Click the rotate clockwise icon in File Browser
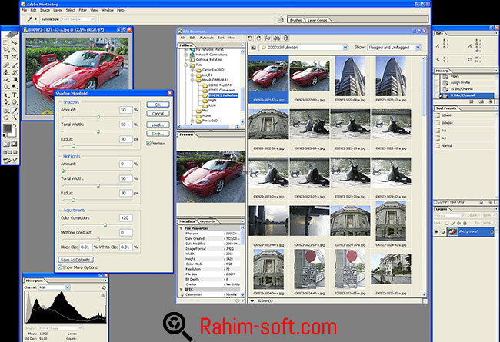500x342 pixels. [x=260, y=38]
